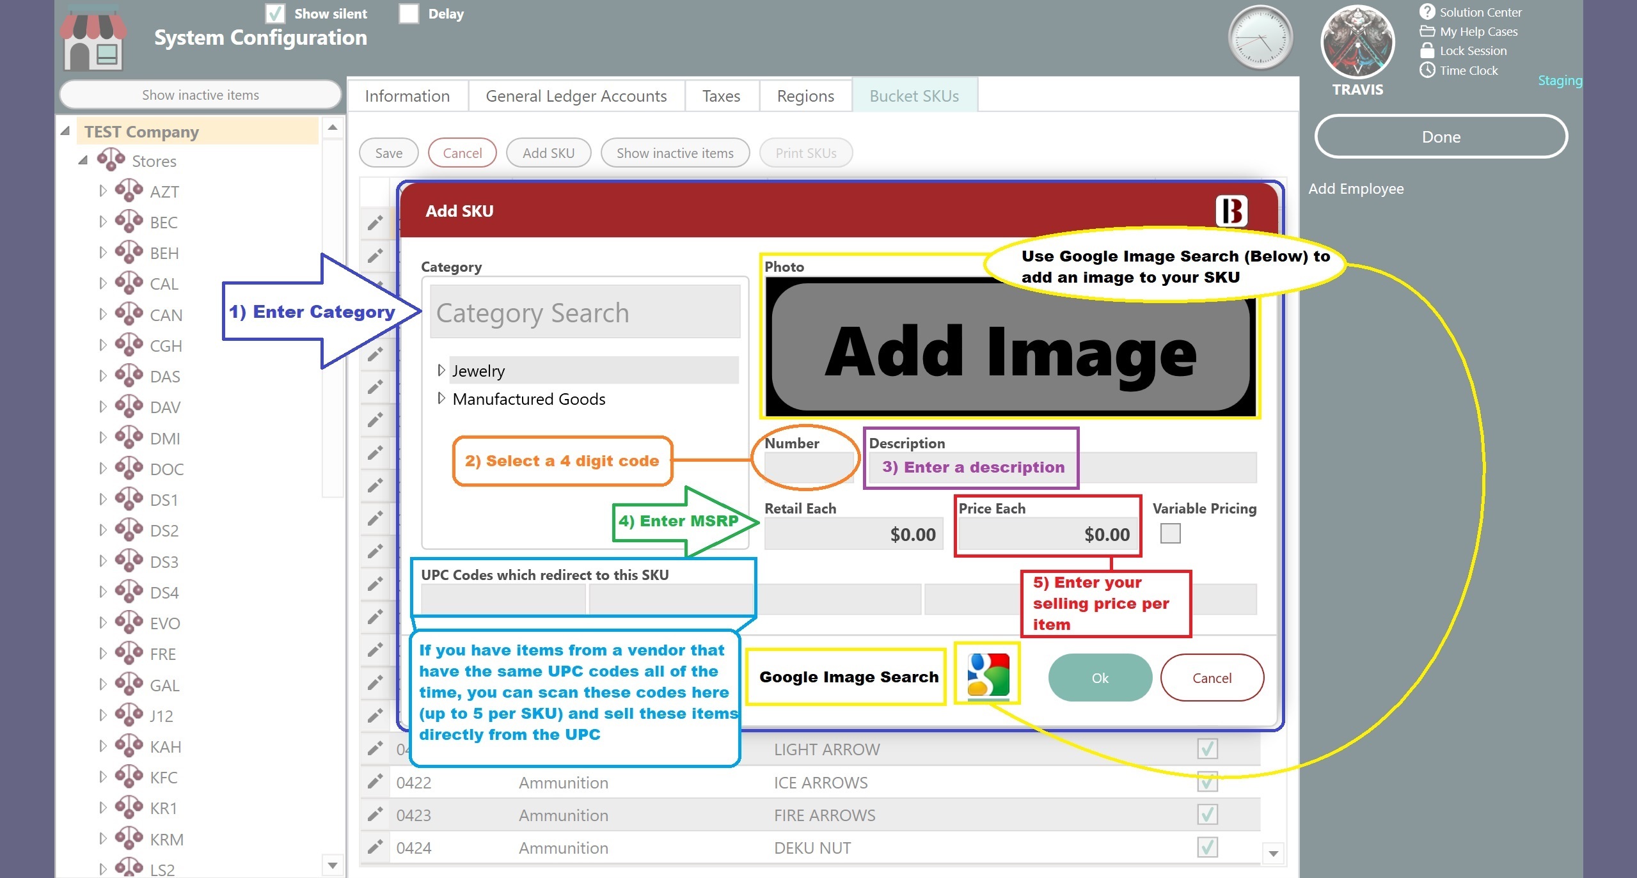Toggle the DEKU NUT active checkbox

[1207, 847]
